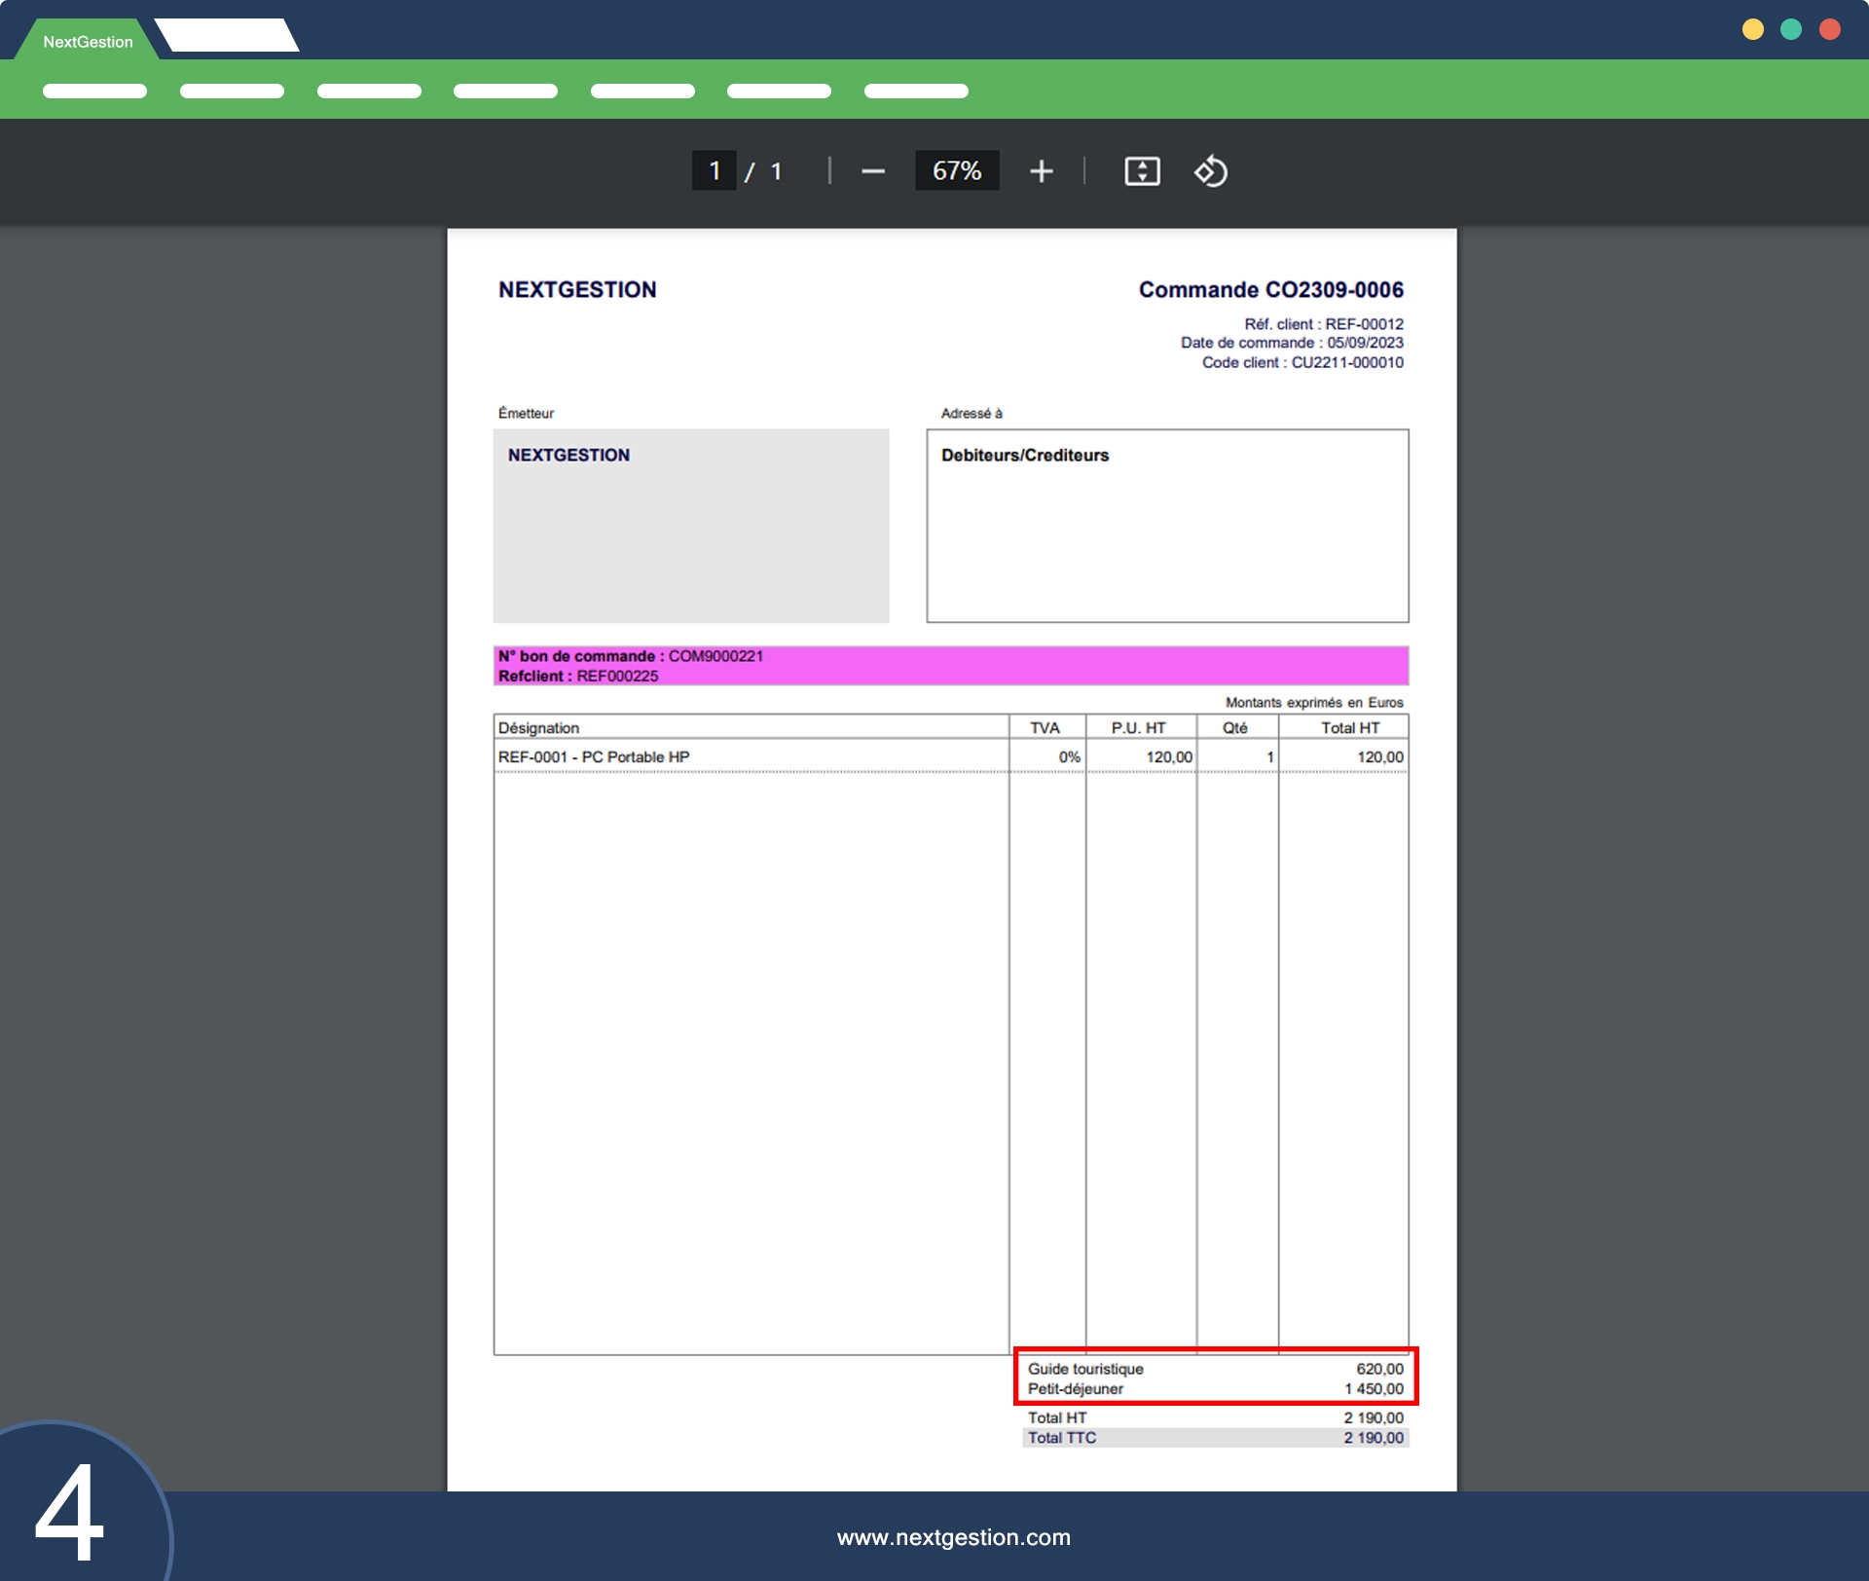Click the zoom in plus icon
1869x1581 pixels.
[1041, 171]
